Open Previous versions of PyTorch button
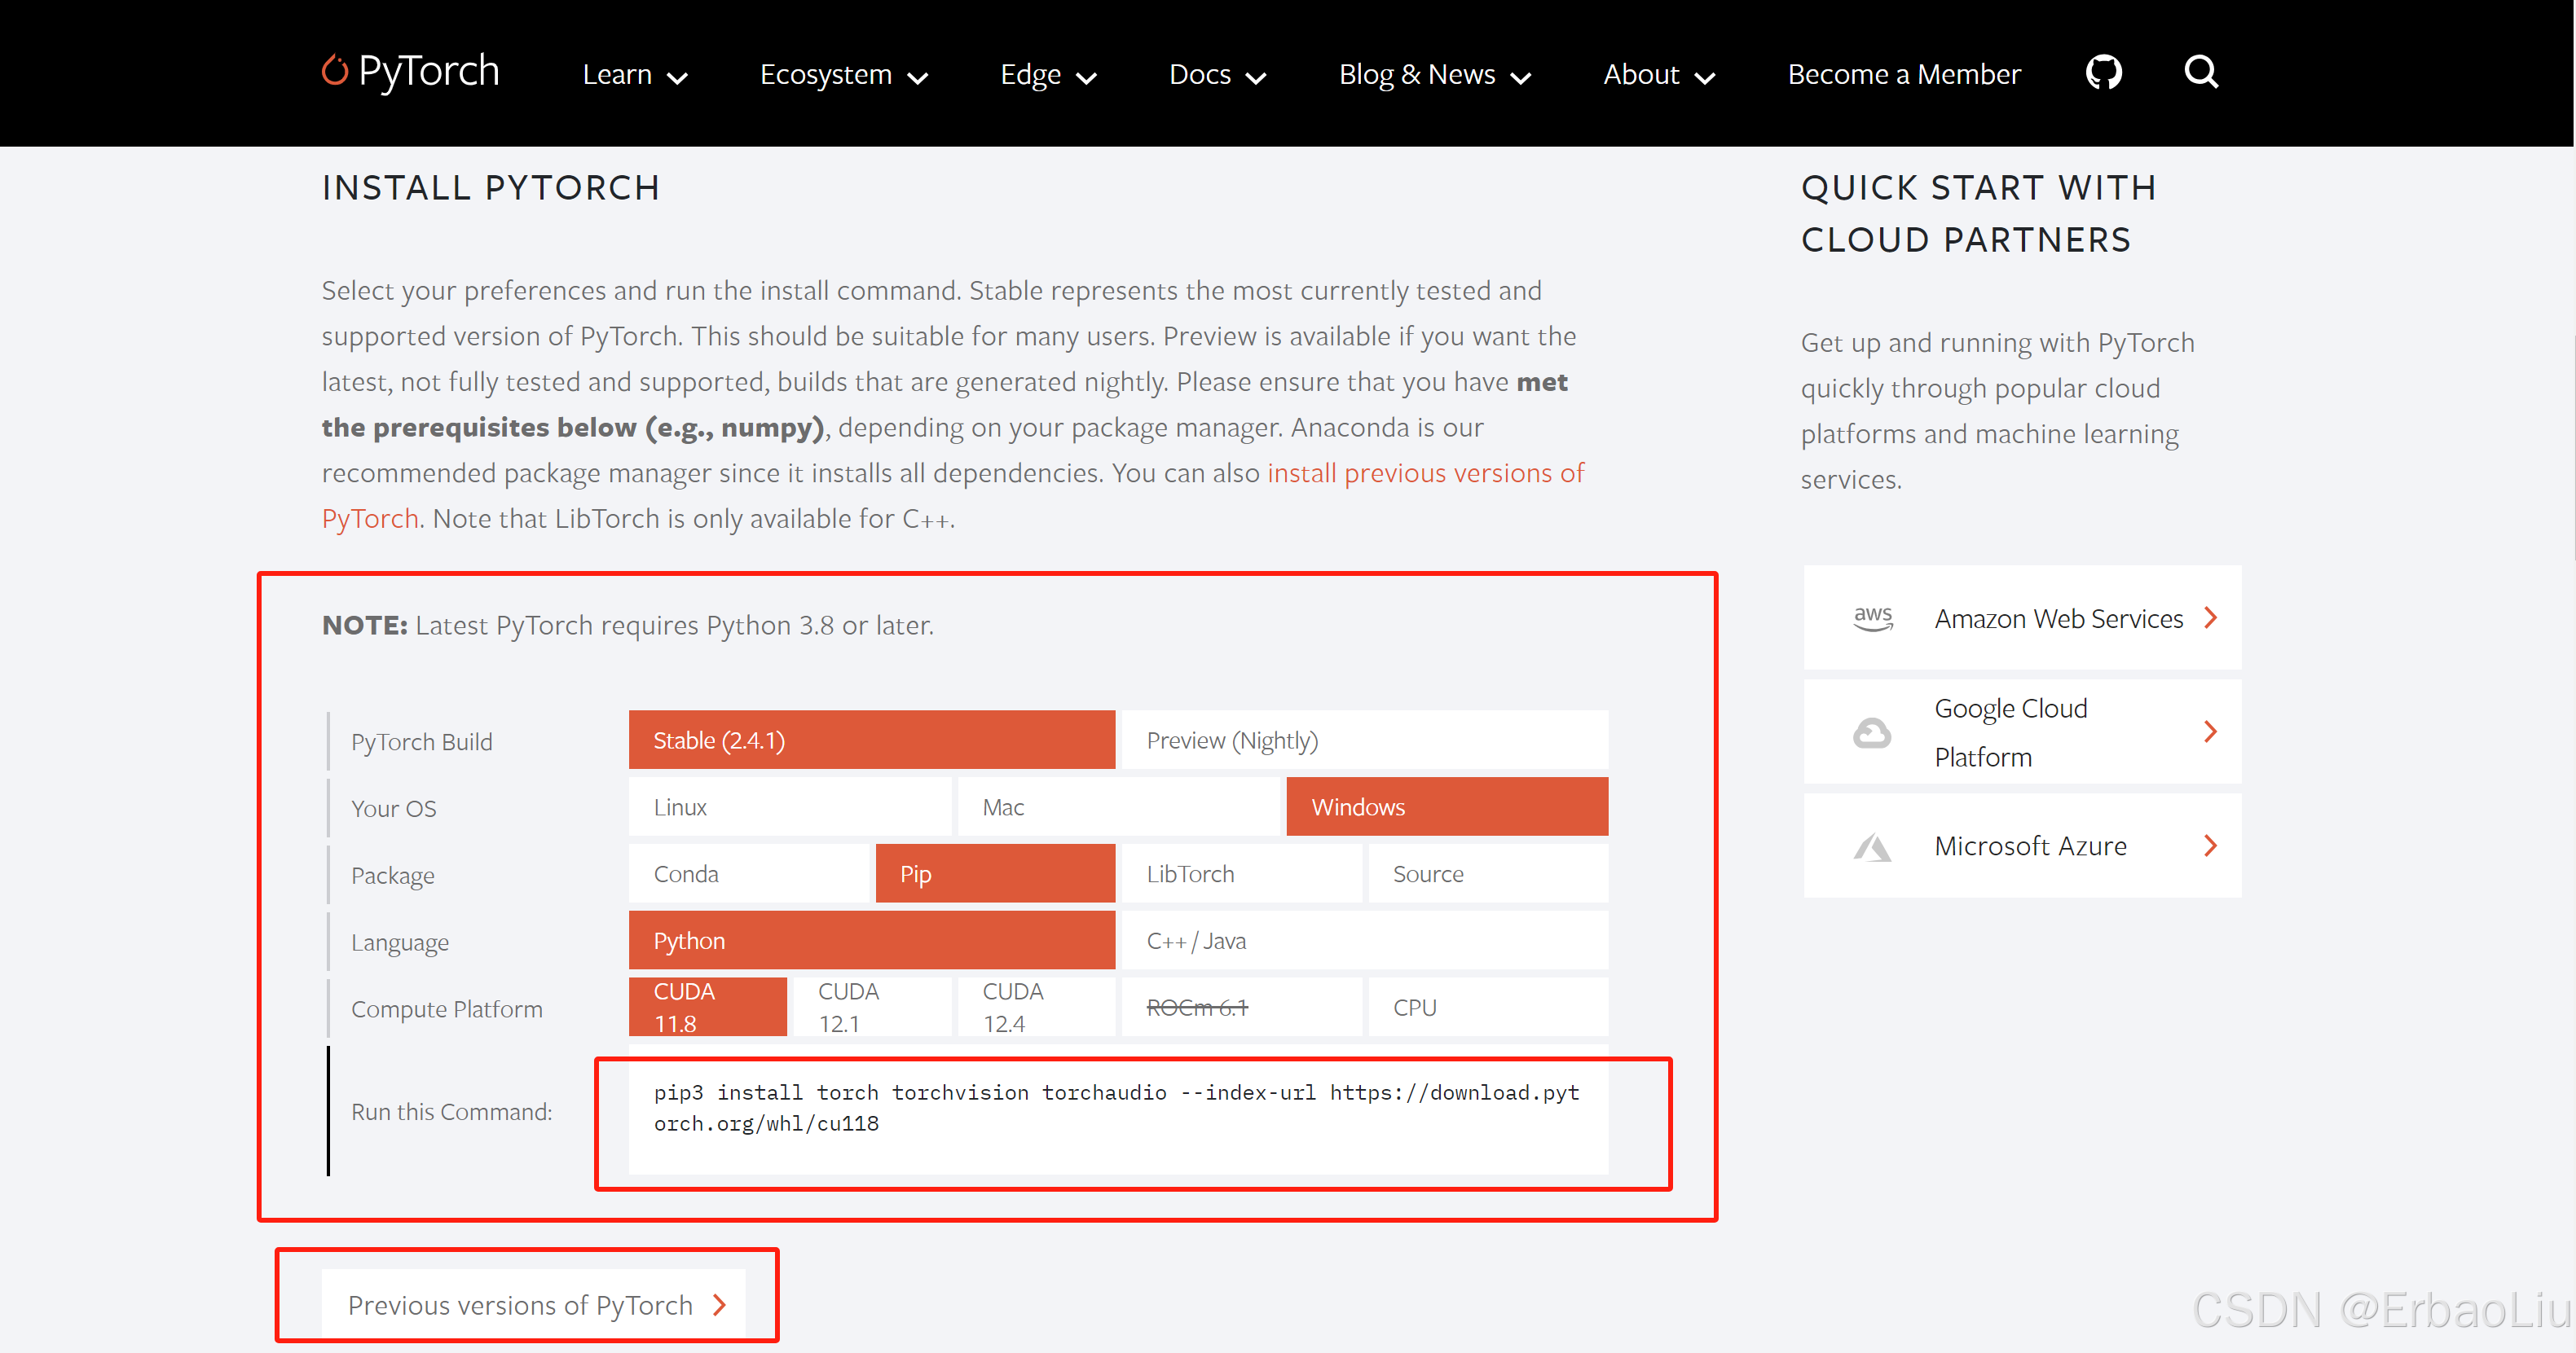The image size is (2576, 1353). (534, 1305)
